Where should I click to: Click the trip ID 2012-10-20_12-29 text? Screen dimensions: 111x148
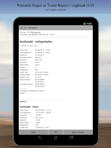28,46
